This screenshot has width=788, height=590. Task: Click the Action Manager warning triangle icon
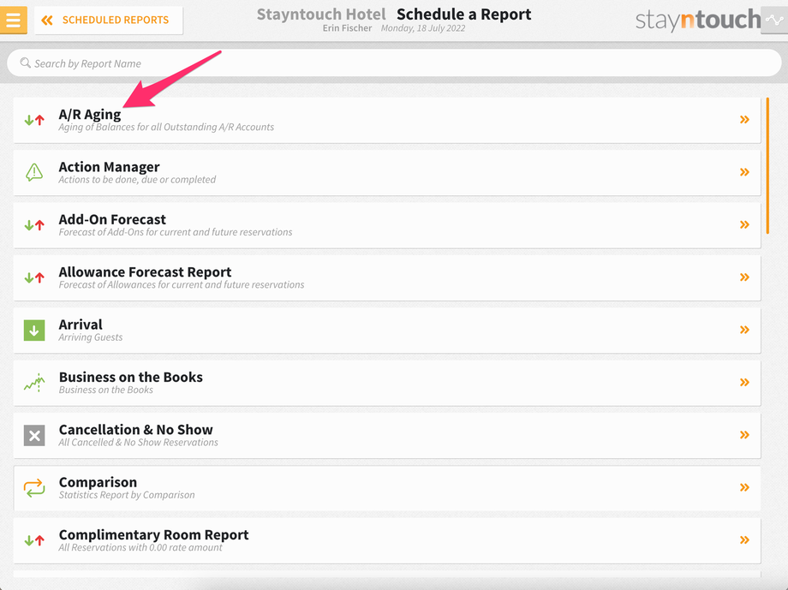point(34,172)
